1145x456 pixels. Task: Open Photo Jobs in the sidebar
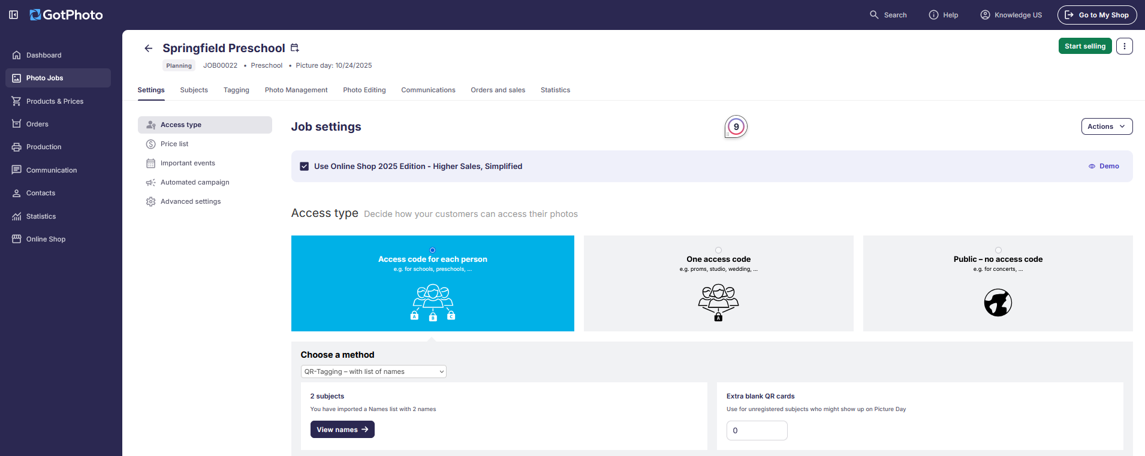58,78
